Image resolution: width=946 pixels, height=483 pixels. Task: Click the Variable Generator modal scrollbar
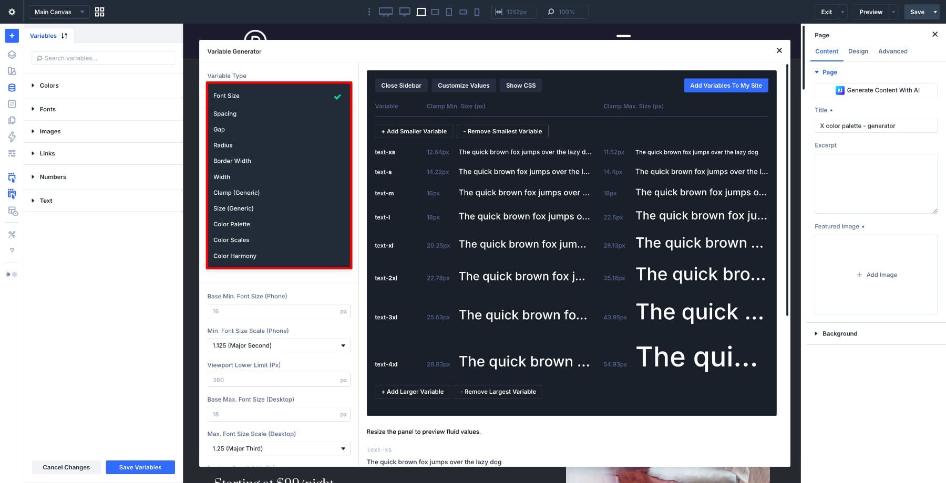point(787,189)
